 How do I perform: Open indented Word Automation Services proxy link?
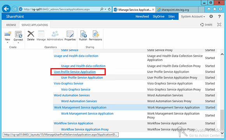point(79,101)
